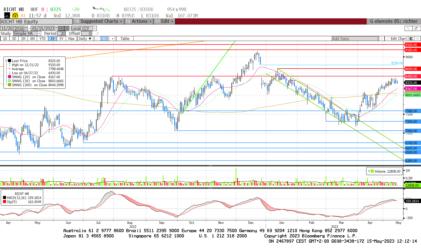Click the Edit Chart button

tap(396, 39)
